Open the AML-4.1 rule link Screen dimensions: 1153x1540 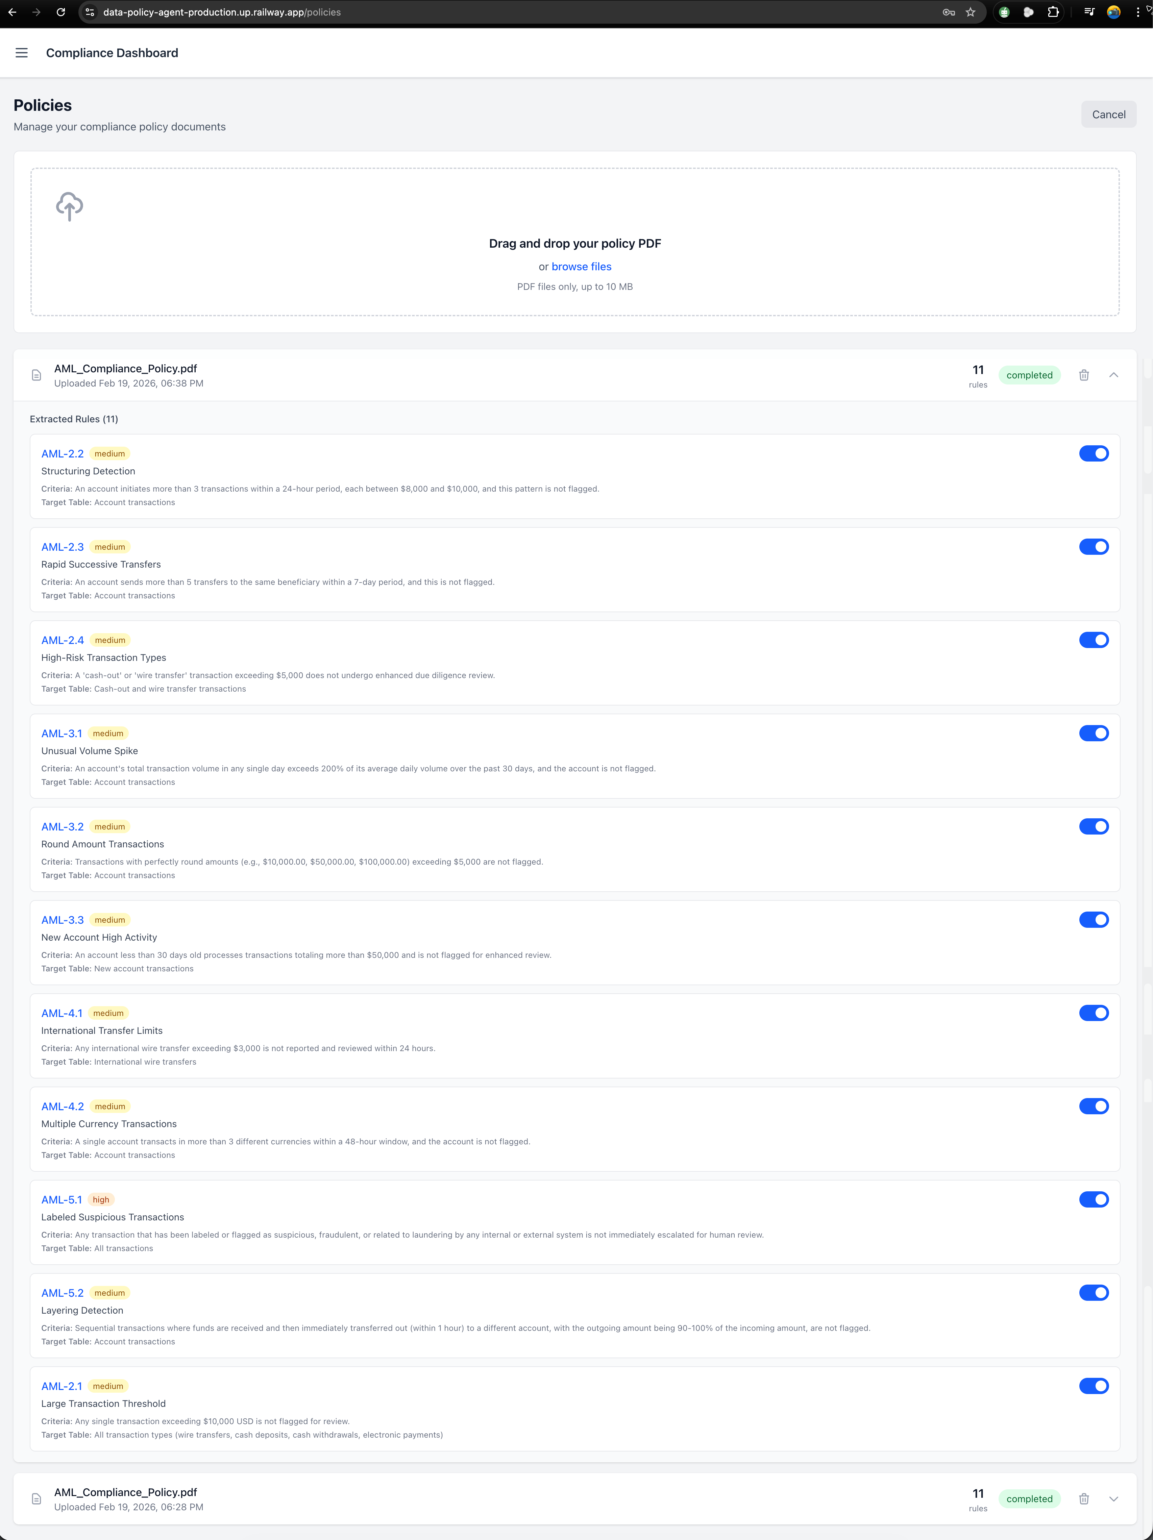pyautogui.click(x=62, y=1014)
